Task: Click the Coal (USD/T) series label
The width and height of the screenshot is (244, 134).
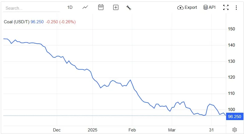Action: [17, 22]
